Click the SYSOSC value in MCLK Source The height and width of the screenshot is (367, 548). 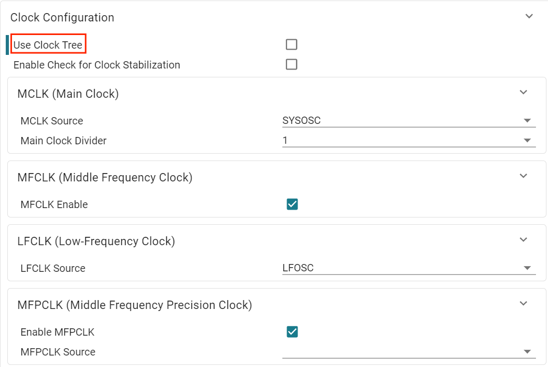click(x=301, y=121)
